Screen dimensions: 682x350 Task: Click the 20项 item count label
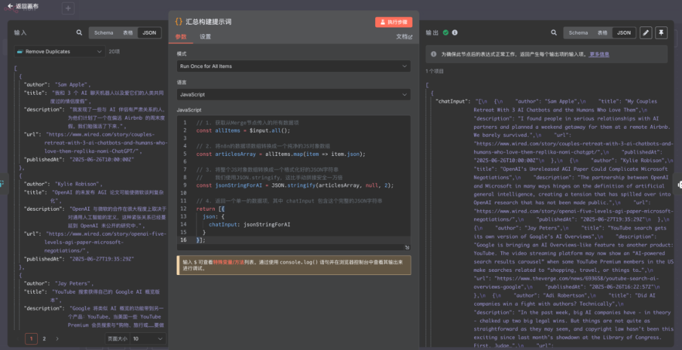[x=114, y=51]
